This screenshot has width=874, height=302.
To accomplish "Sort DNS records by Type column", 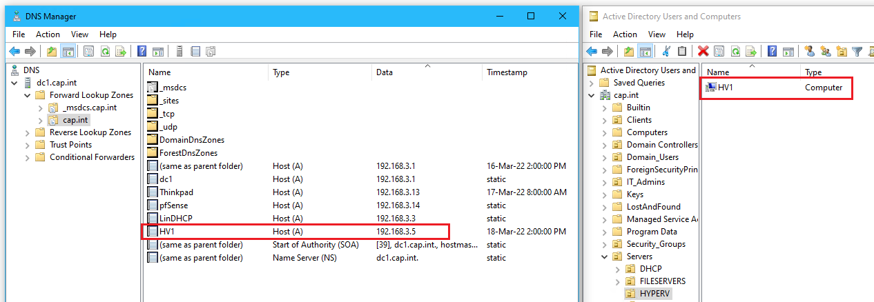I will (320, 72).
